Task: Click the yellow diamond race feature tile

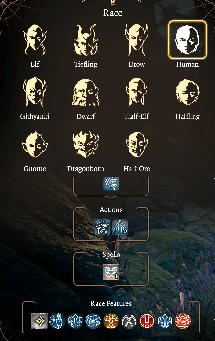Action: pos(39,321)
